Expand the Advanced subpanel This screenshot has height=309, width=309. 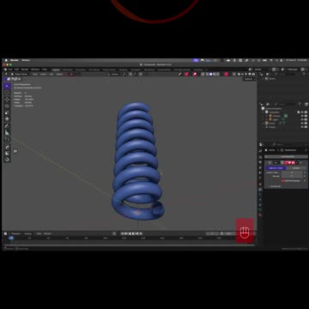275,186
